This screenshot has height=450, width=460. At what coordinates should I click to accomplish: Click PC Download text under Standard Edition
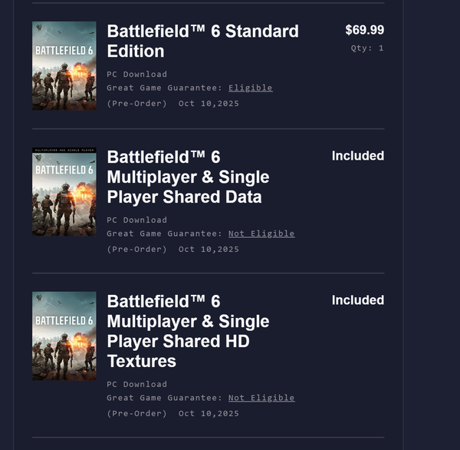tap(136, 74)
